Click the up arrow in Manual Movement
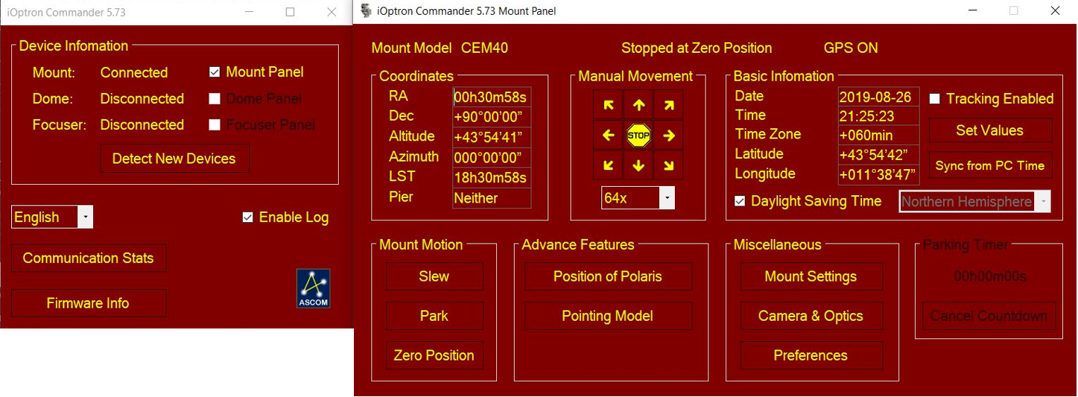This screenshot has width=1078, height=397. point(638,105)
